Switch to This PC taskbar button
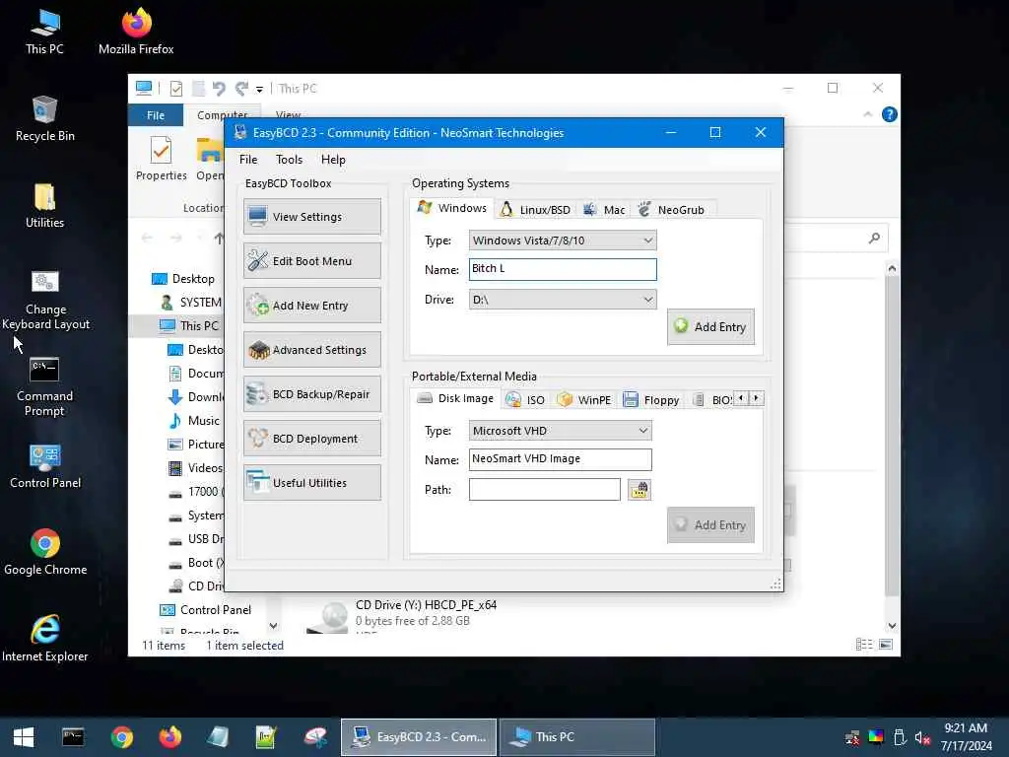This screenshot has width=1009, height=757. click(577, 737)
